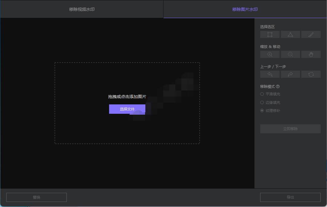
Task: Click the 拖拽或点击添加图片 drop area text
Action: pos(127,97)
